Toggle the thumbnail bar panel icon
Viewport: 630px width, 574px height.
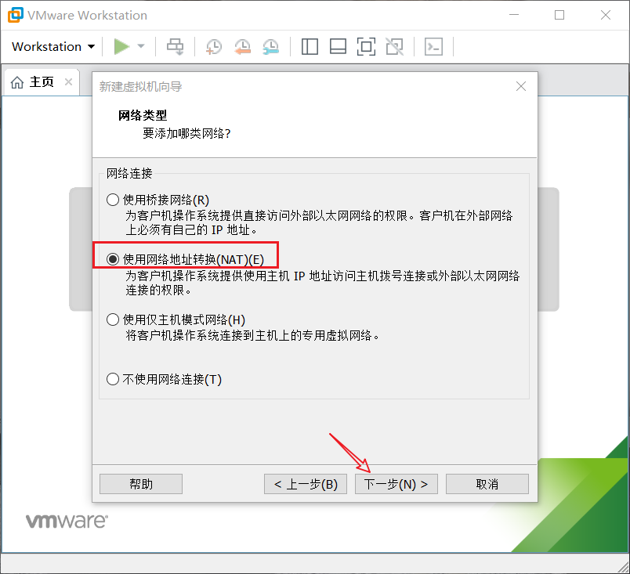(338, 46)
